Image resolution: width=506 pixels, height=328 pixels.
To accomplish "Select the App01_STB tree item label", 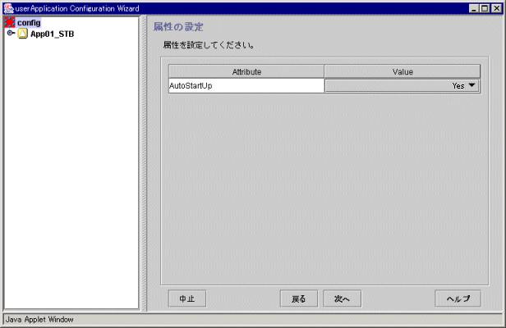I will coord(53,34).
